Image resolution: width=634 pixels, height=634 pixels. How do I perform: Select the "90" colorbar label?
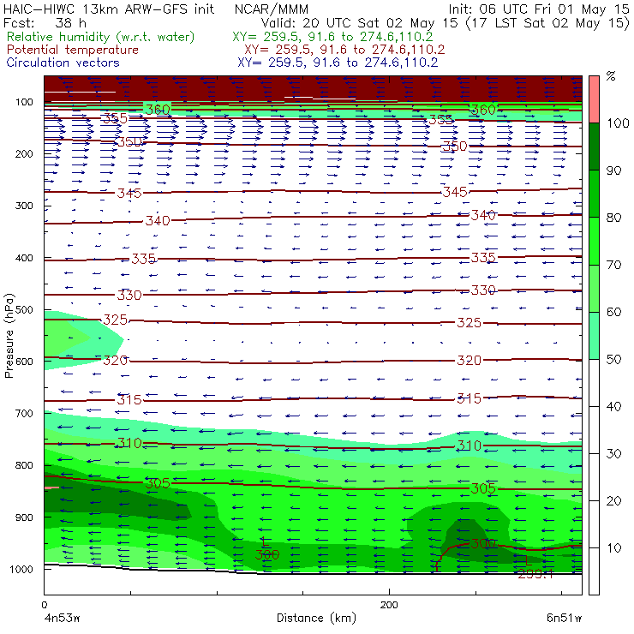pyautogui.click(x=613, y=170)
